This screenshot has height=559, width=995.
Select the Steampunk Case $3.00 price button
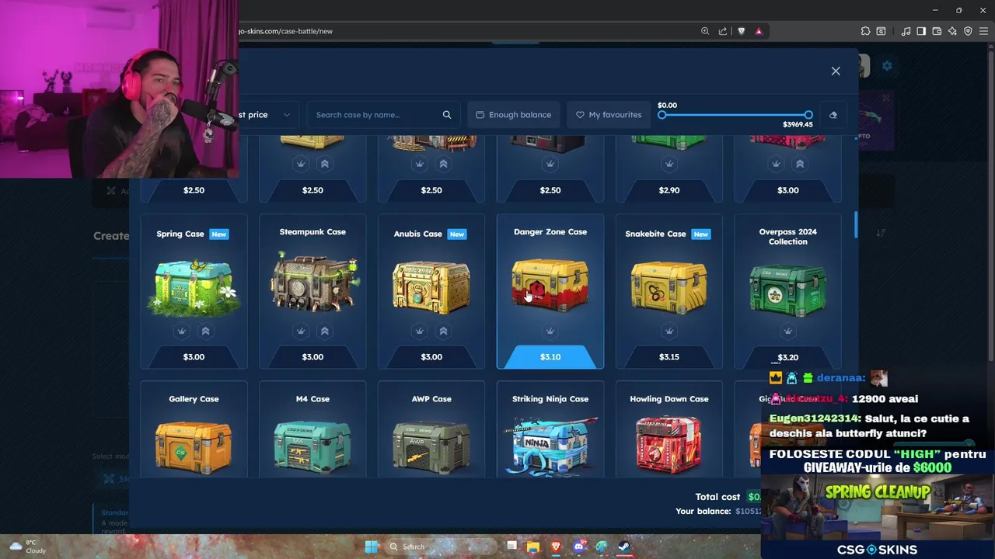(x=312, y=357)
